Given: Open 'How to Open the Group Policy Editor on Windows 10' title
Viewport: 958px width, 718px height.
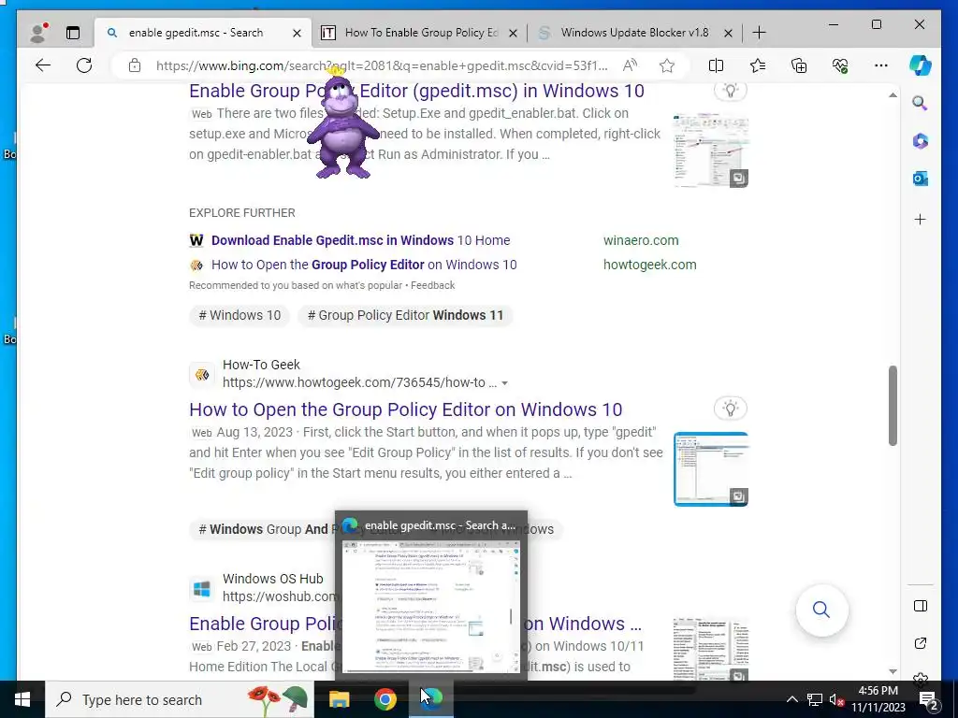Looking at the screenshot, I should [406, 409].
